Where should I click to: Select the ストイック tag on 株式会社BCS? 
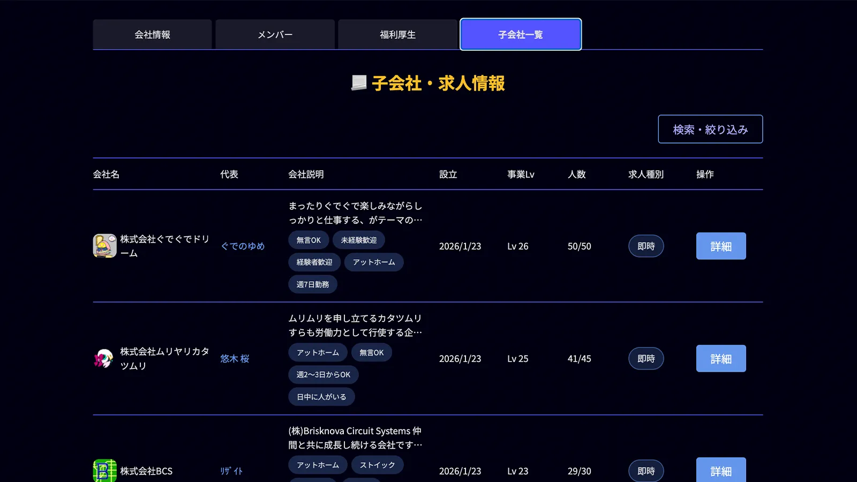(x=377, y=465)
